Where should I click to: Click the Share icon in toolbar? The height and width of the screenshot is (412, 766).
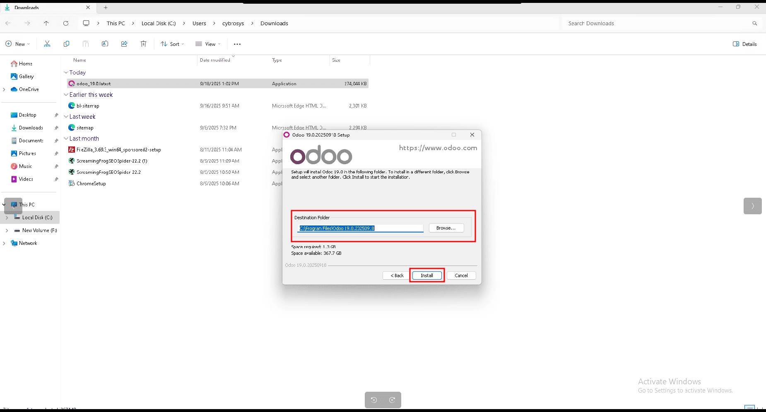click(124, 44)
